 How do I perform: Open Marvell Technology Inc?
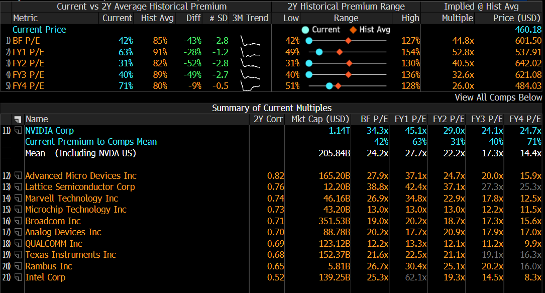point(72,199)
